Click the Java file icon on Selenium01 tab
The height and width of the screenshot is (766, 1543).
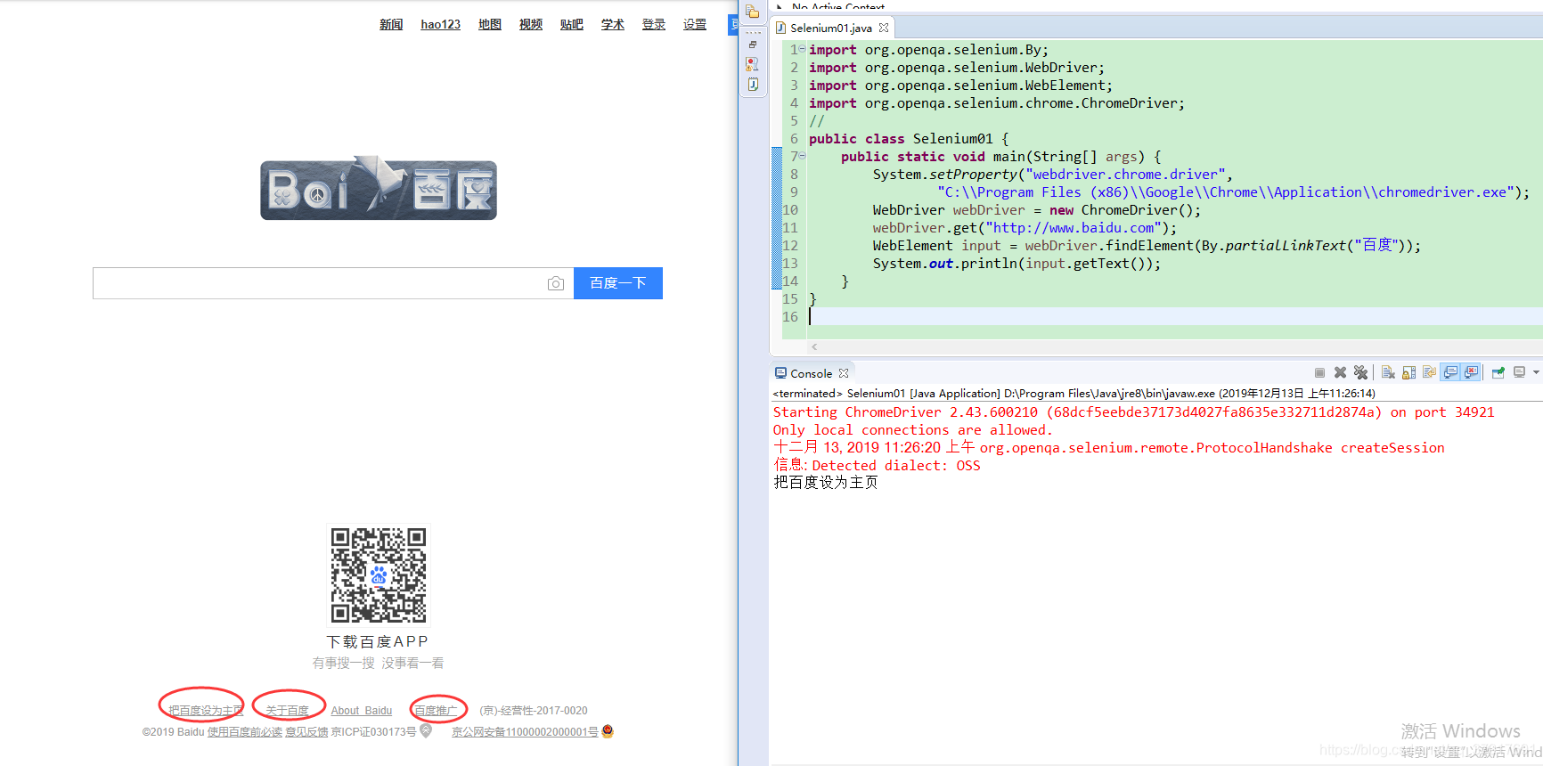(x=780, y=28)
